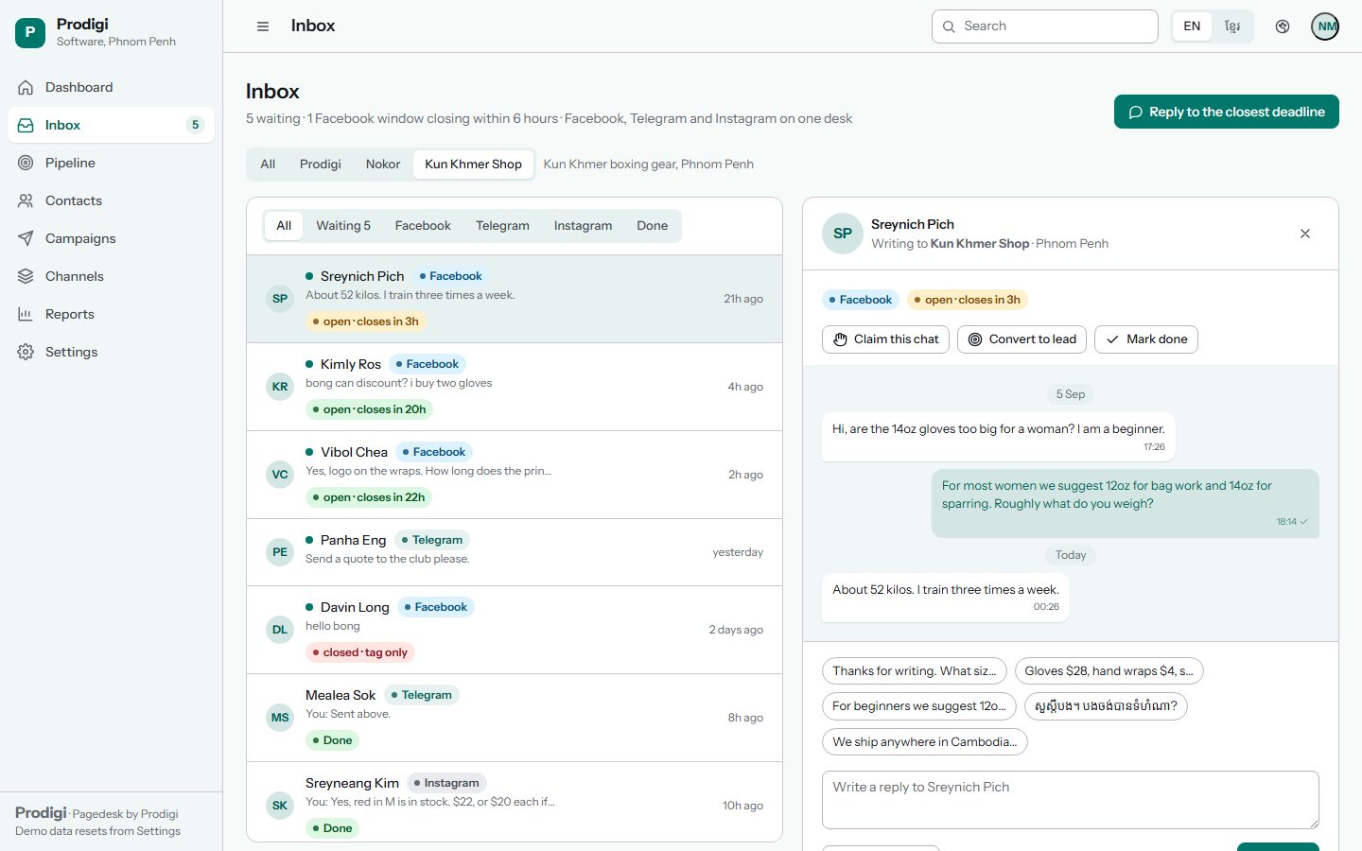Filter conversation list by Instagram
1362x851 pixels.
[x=583, y=226]
